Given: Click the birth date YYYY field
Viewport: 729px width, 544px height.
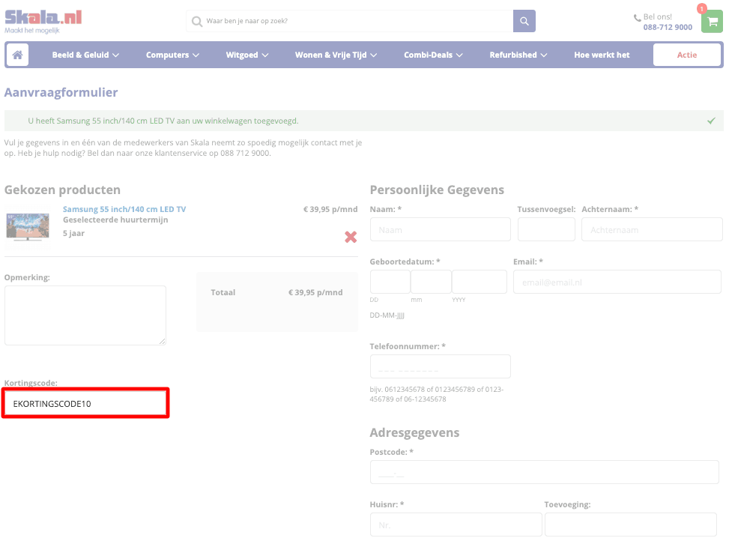Looking at the screenshot, I should [x=480, y=282].
